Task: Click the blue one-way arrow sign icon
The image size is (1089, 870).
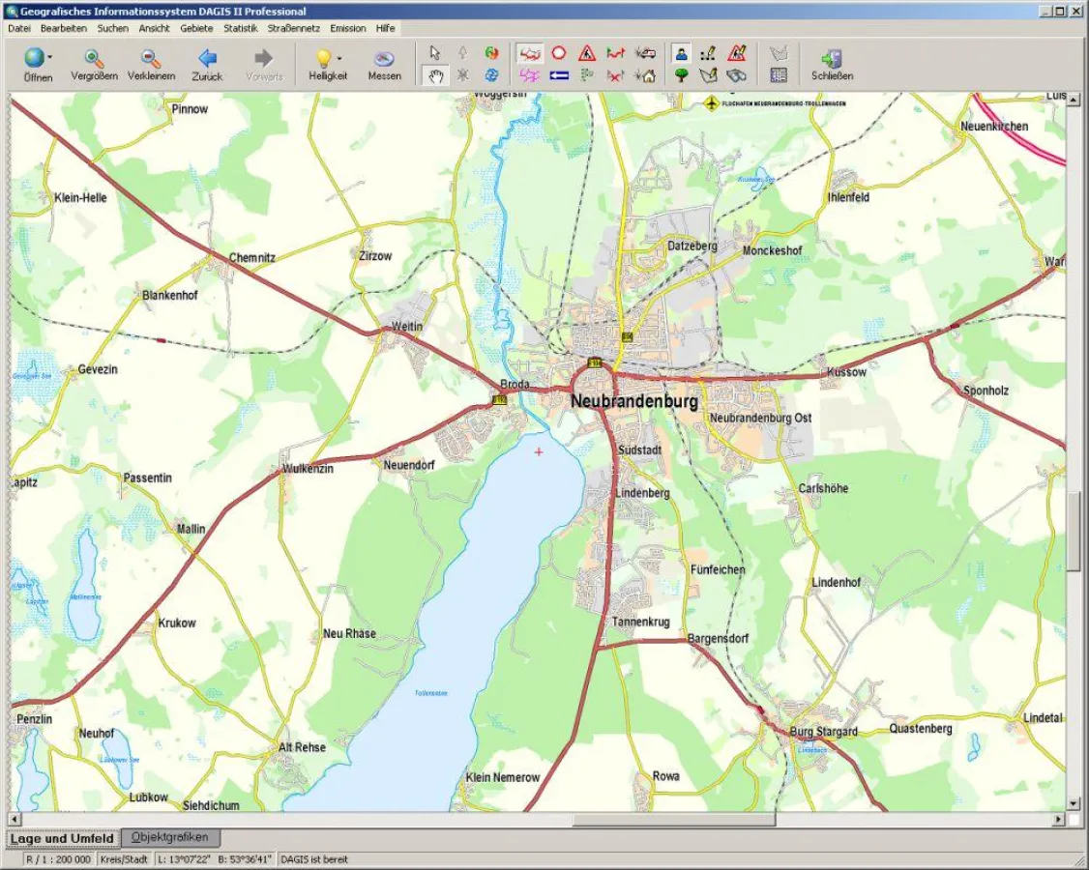Action: point(558,75)
